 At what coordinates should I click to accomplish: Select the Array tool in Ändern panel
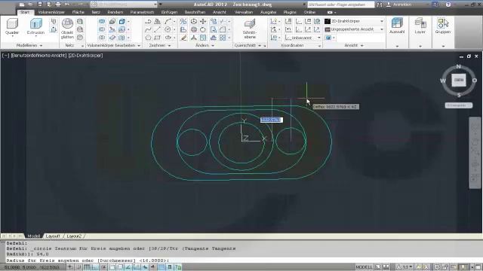(223, 38)
